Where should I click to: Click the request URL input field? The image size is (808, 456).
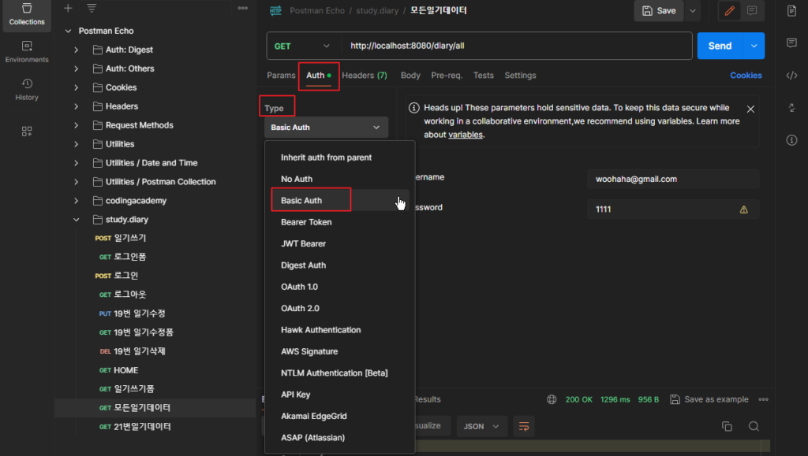pyautogui.click(x=518, y=46)
